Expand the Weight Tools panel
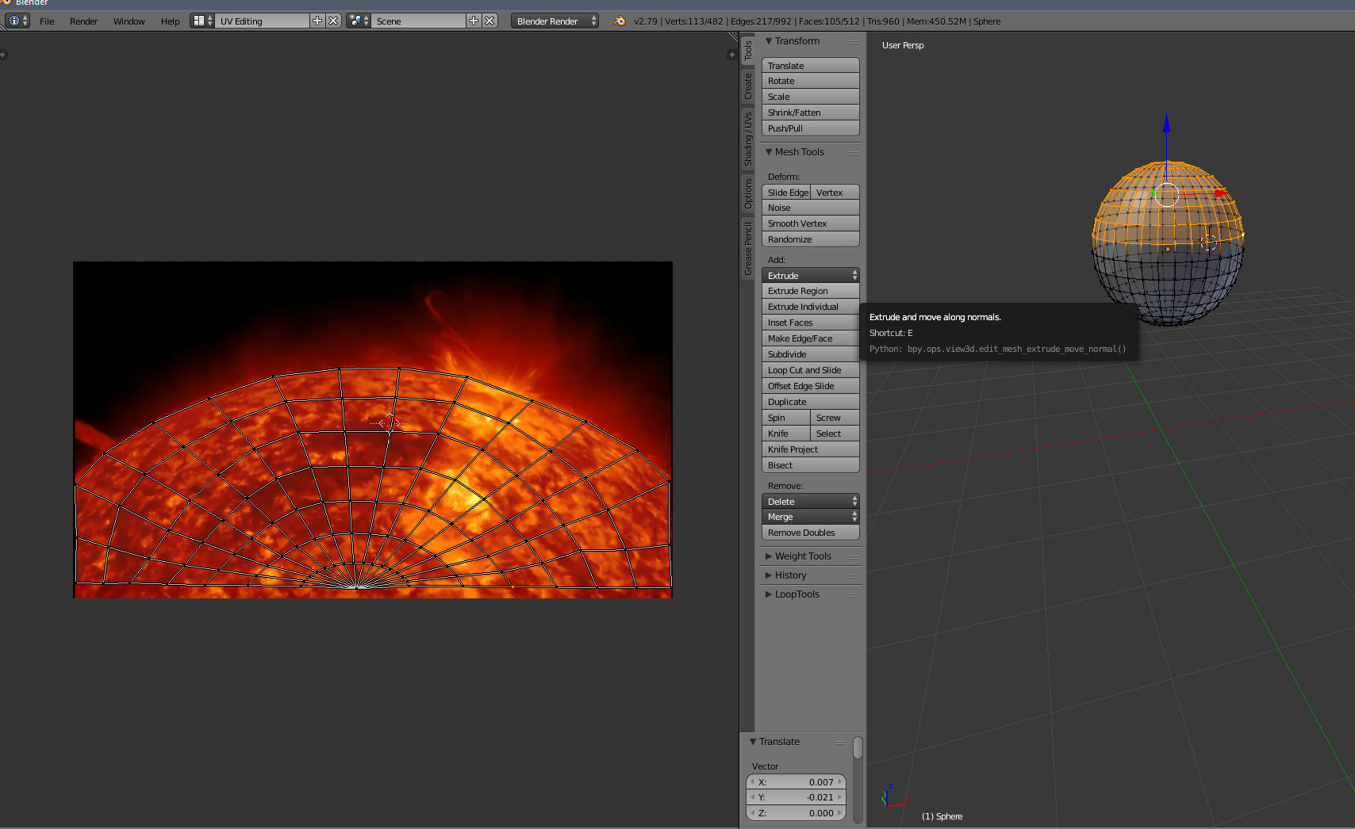1355x829 pixels. (769, 556)
